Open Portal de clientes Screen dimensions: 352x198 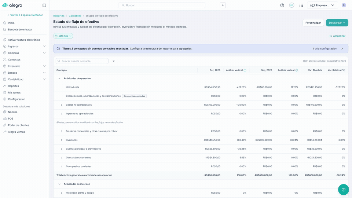[18, 125]
